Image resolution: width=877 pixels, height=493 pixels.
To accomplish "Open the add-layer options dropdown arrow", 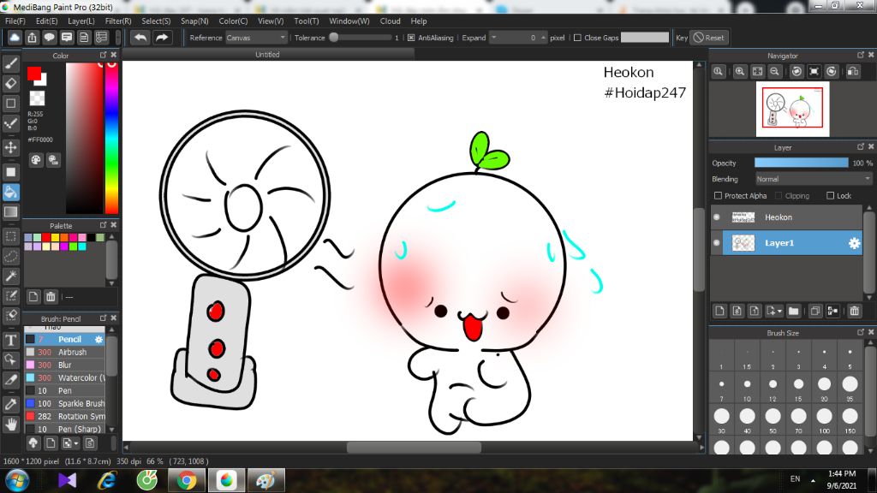I will (x=779, y=312).
